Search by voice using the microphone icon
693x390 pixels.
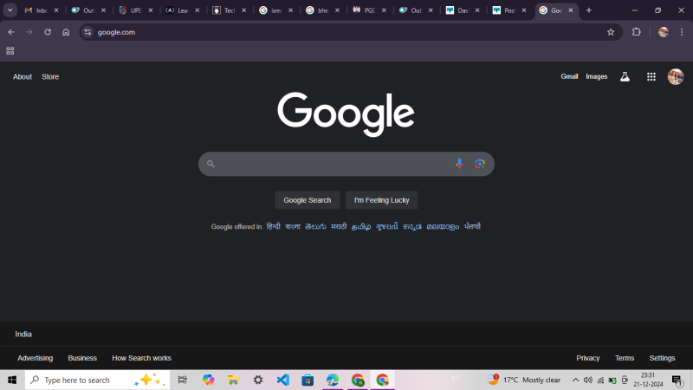coord(459,164)
